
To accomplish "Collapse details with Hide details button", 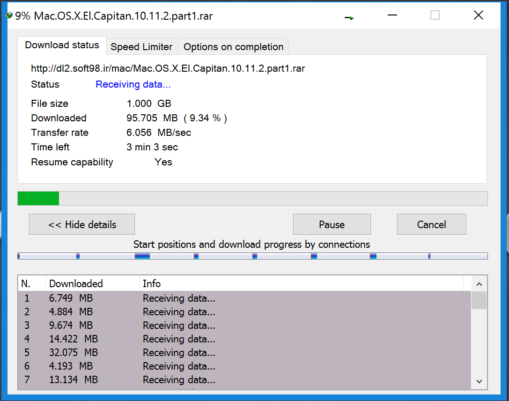I will click(82, 224).
